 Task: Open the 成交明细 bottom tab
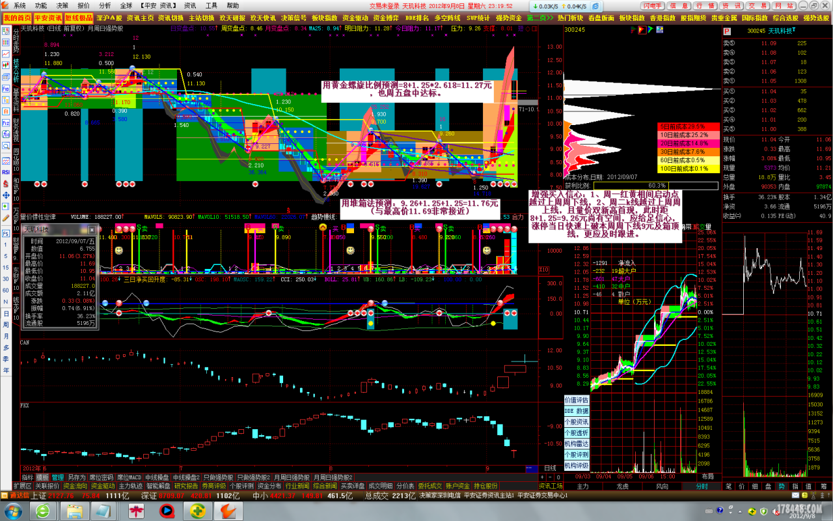click(x=381, y=486)
